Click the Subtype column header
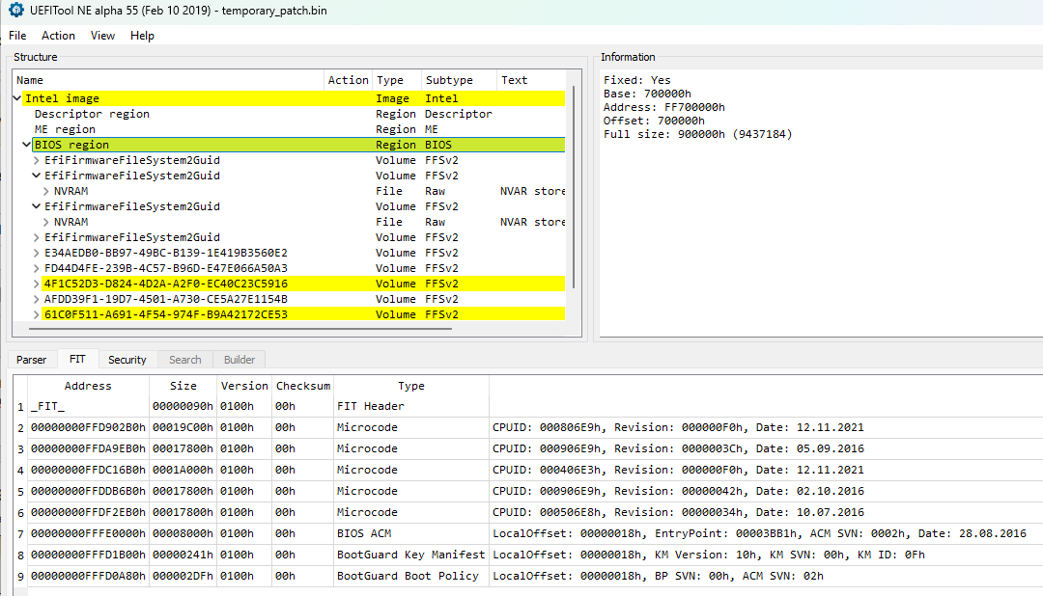Screen dimensions: 1043x596 [459, 80]
